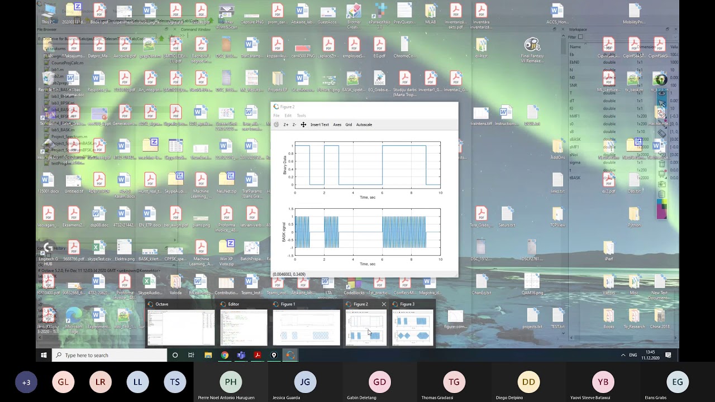
Task: Open the Edit menu of Figure 2
Action: pos(288,116)
